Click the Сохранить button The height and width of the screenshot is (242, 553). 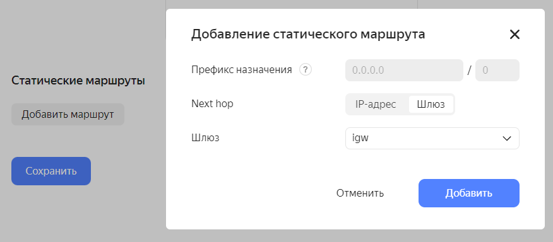tap(51, 171)
